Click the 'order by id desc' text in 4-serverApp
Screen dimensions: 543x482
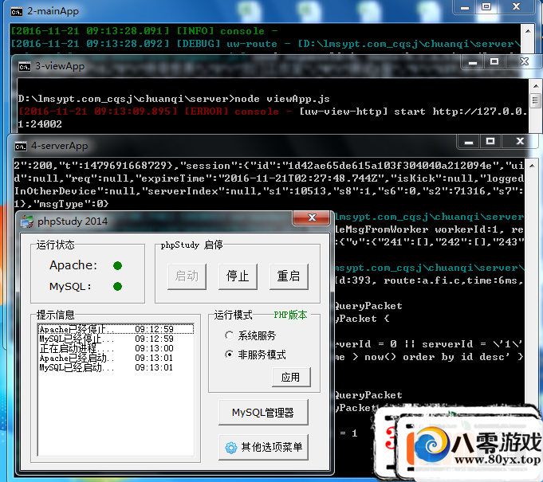[x=456, y=357]
